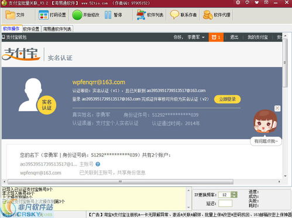Viewport: 292px width, 218px height.
Task: Click the horizontal scrollbar thumb below the page
Action: (x=121, y=182)
